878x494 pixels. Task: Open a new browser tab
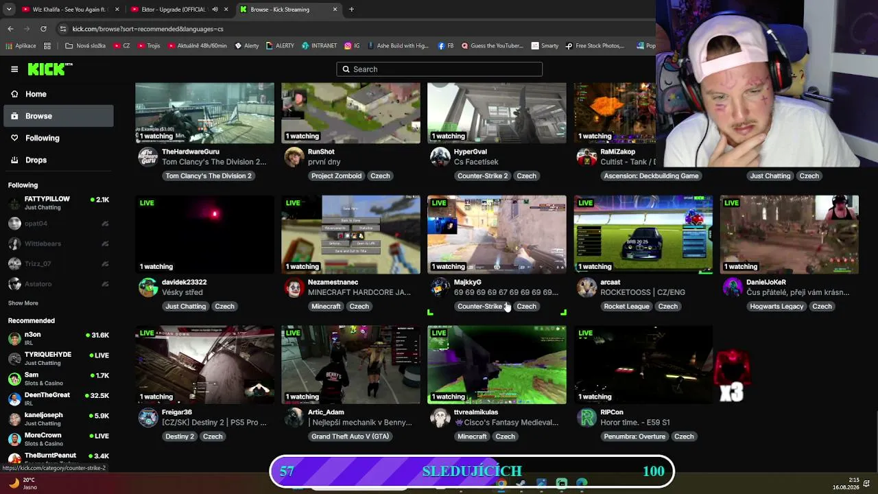(351, 10)
